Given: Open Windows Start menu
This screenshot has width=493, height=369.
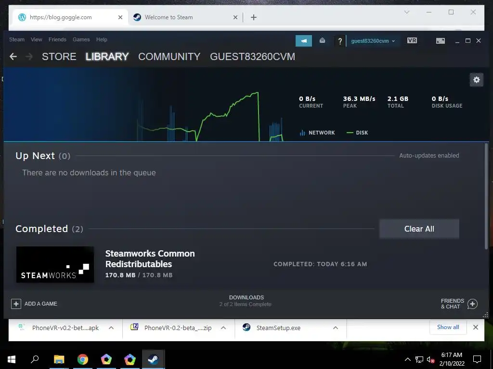Looking at the screenshot, I should (12, 359).
